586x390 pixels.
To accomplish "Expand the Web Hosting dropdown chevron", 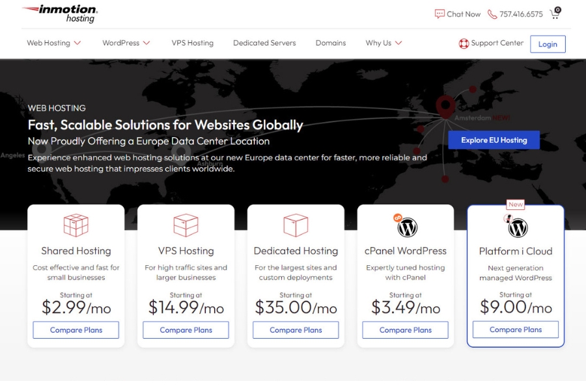I will (x=77, y=43).
